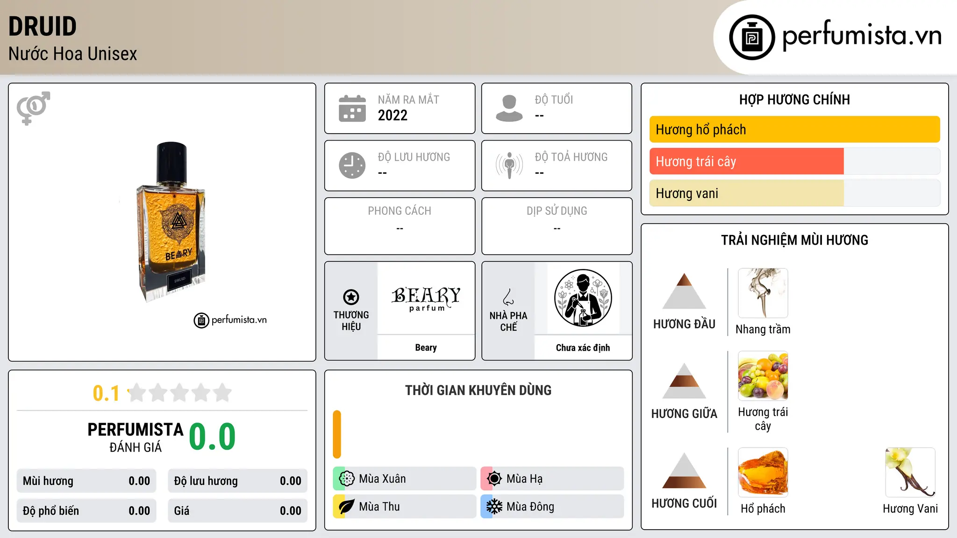Click the Độ lưu hương 0.00 score row
The height and width of the screenshot is (538, 957).
pos(237,481)
